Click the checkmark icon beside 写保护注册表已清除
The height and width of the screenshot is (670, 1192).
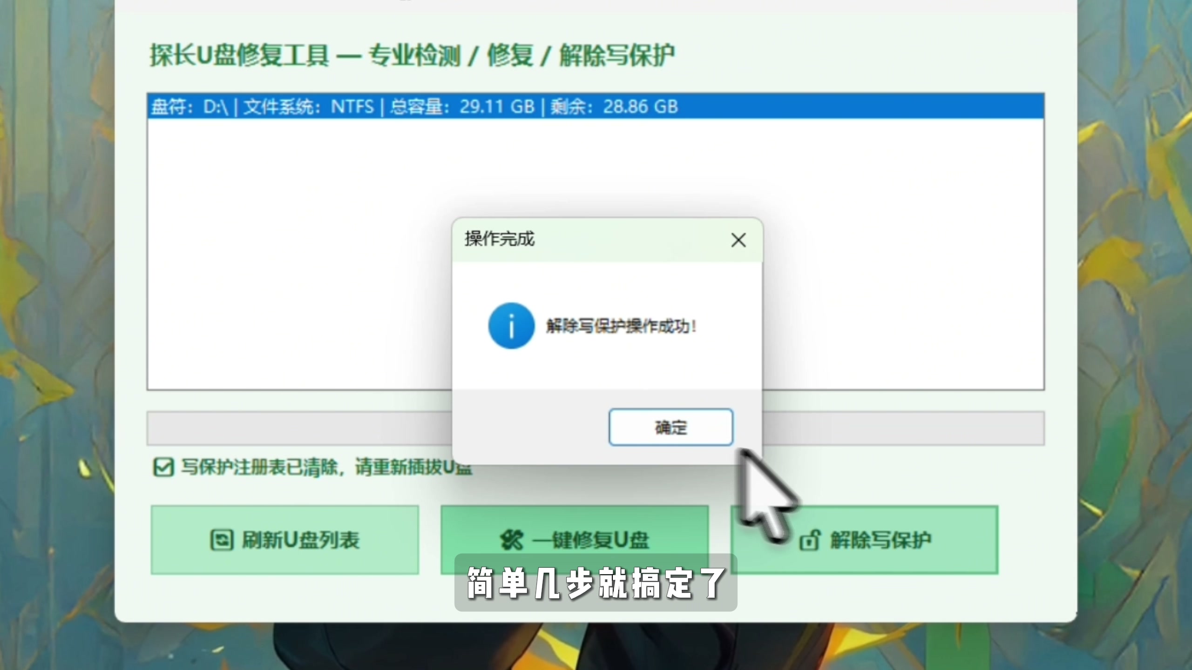click(163, 467)
